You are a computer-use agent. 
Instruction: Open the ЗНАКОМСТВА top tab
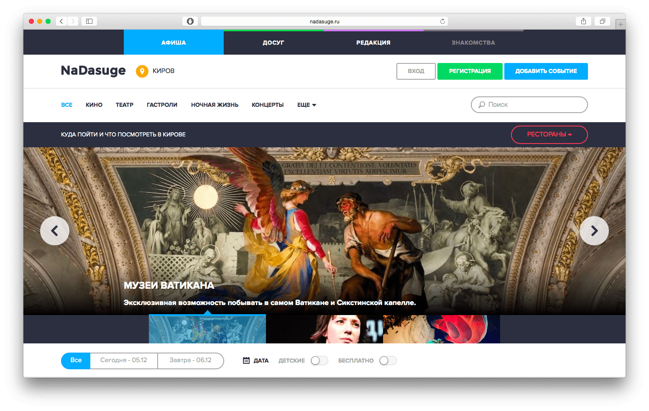[x=473, y=43]
